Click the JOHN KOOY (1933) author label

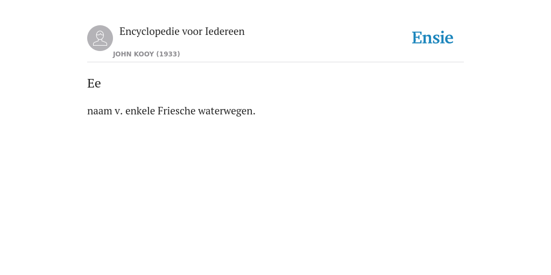tap(146, 54)
